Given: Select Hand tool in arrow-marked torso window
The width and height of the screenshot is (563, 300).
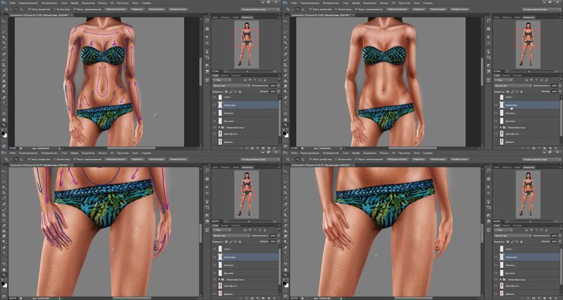Looking at the screenshot, I should coord(4,120).
